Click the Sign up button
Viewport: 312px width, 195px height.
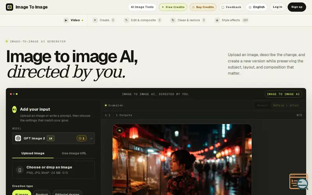(297, 7)
